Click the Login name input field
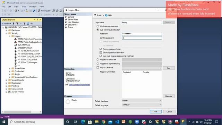222x125 pixels. click(142, 22)
